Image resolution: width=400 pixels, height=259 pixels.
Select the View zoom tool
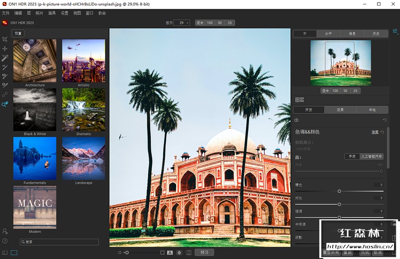[5, 104]
